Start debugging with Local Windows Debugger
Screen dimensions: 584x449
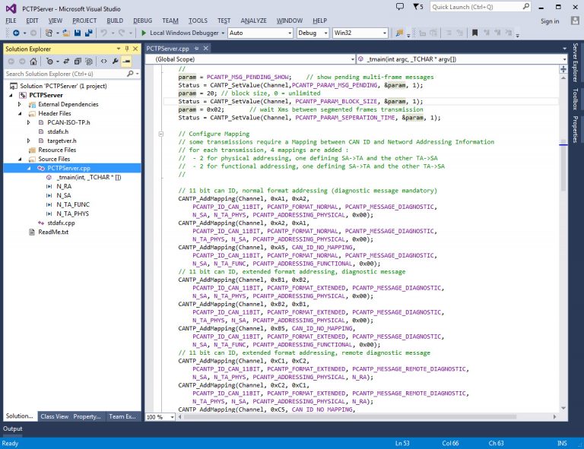pyautogui.click(x=182, y=33)
